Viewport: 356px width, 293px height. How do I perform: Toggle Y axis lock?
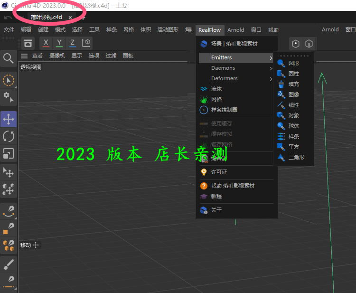pyautogui.click(x=59, y=43)
